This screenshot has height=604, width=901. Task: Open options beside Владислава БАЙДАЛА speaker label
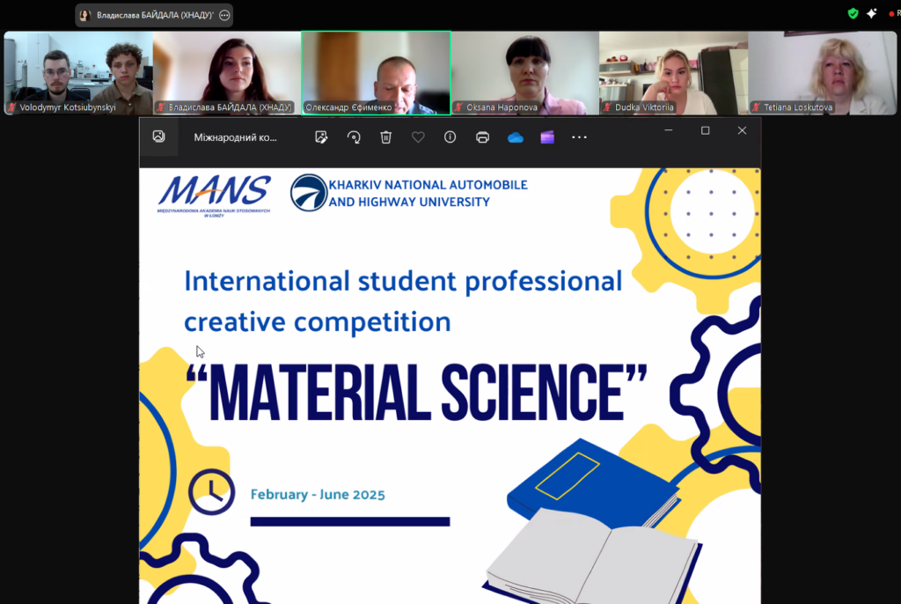point(224,15)
